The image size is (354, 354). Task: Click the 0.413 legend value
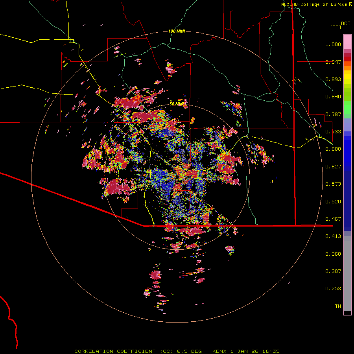[333, 236]
